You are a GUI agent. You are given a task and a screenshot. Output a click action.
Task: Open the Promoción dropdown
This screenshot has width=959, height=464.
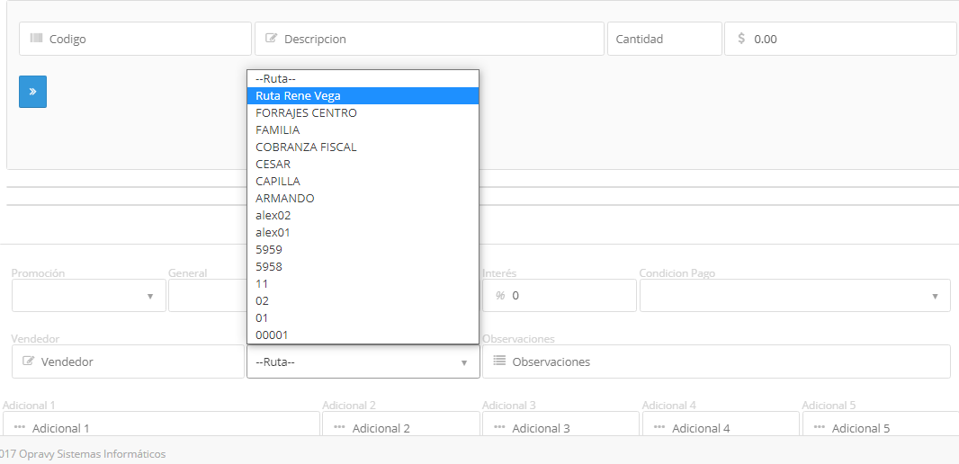click(x=89, y=296)
